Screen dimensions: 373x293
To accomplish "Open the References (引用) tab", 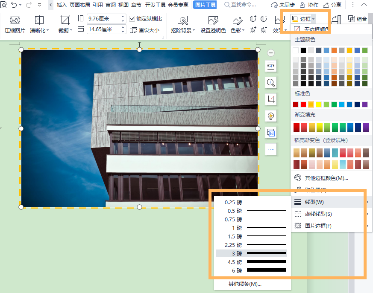I will coord(98,5).
